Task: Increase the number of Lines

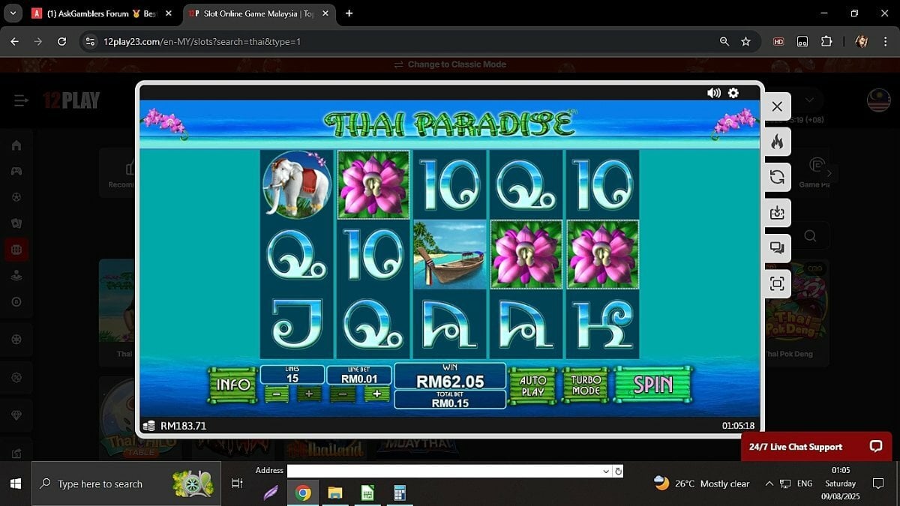Action: (x=308, y=394)
